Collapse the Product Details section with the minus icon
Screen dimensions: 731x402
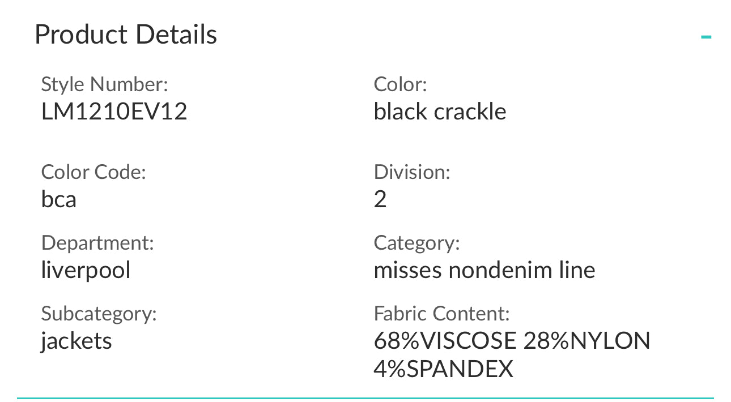click(x=705, y=37)
